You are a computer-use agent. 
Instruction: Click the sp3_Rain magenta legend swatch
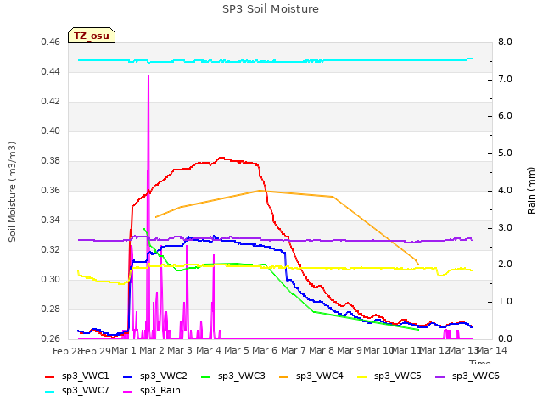[128, 392]
